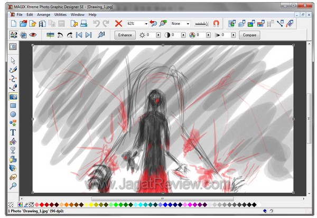This screenshot has height=218, width=317.
Task: Expand the 'None' quality dropdown
Action: (x=188, y=24)
